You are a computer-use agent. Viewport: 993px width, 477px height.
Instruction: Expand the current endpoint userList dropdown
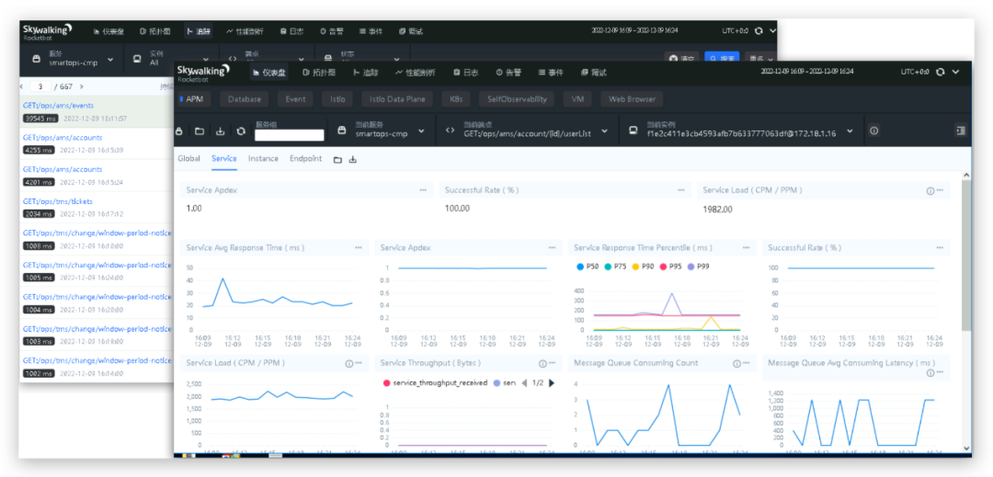point(528,131)
